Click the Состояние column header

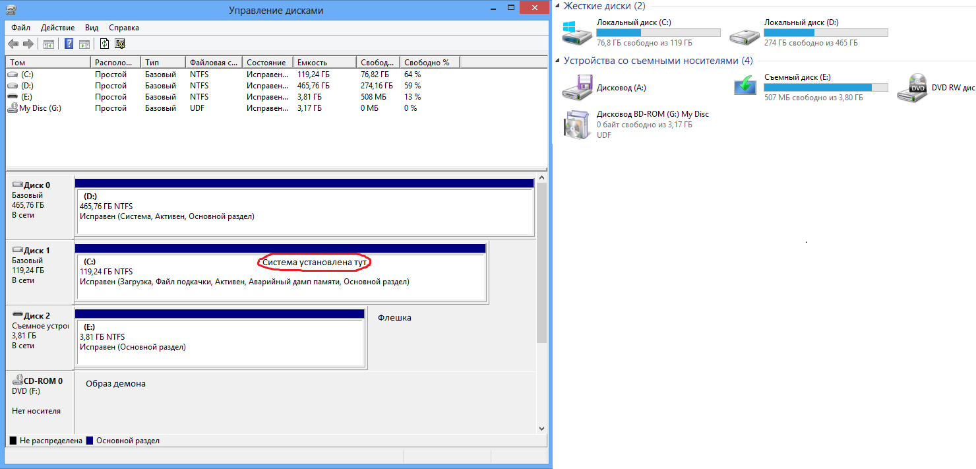click(x=267, y=63)
